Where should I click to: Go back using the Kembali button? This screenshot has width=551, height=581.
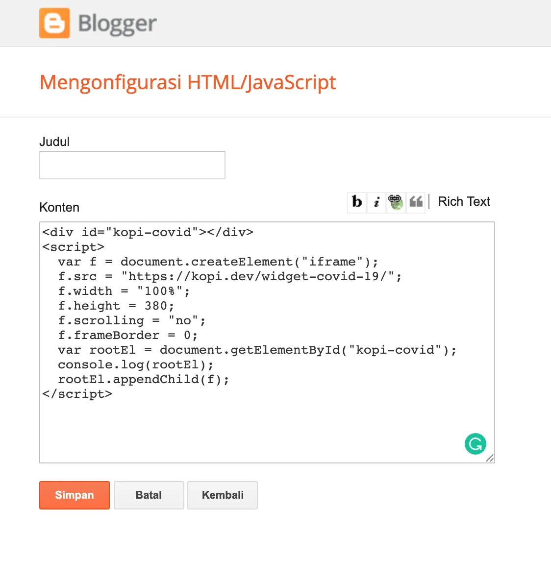pos(223,495)
